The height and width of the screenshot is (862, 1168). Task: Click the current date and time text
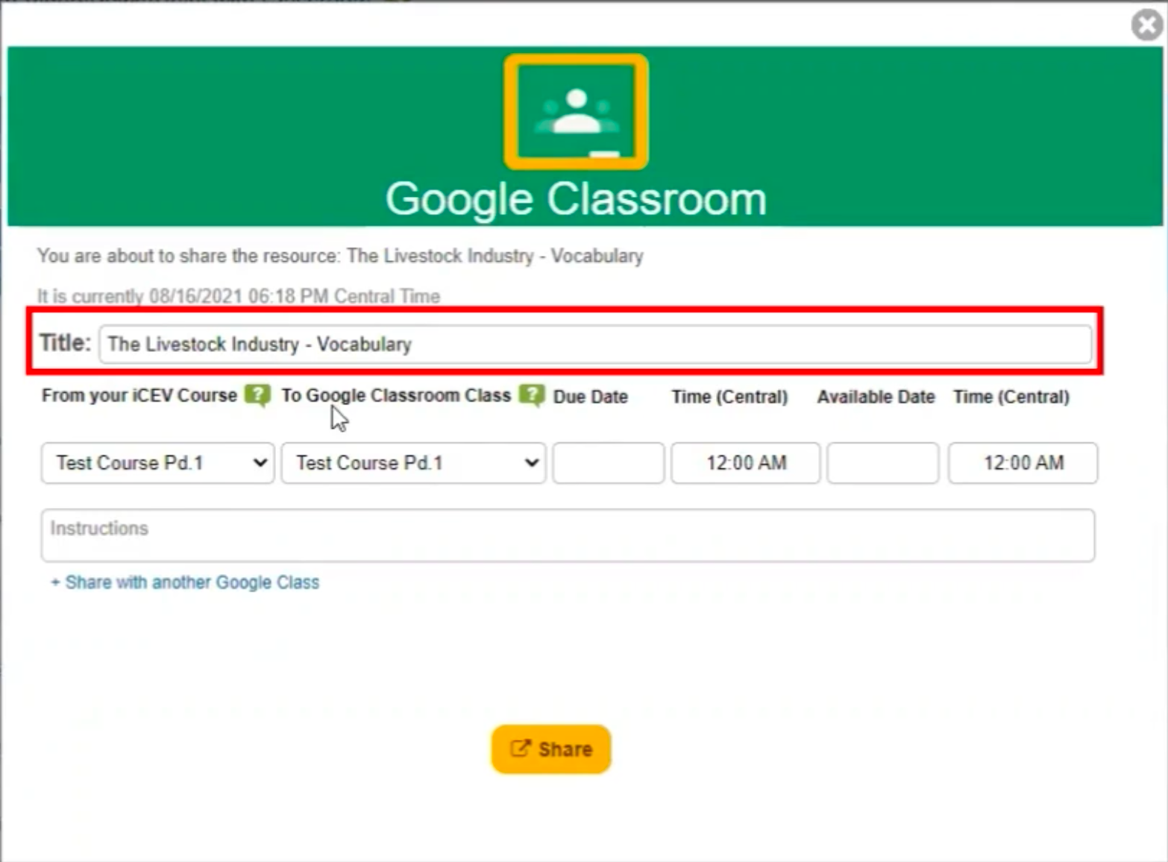pos(239,296)
